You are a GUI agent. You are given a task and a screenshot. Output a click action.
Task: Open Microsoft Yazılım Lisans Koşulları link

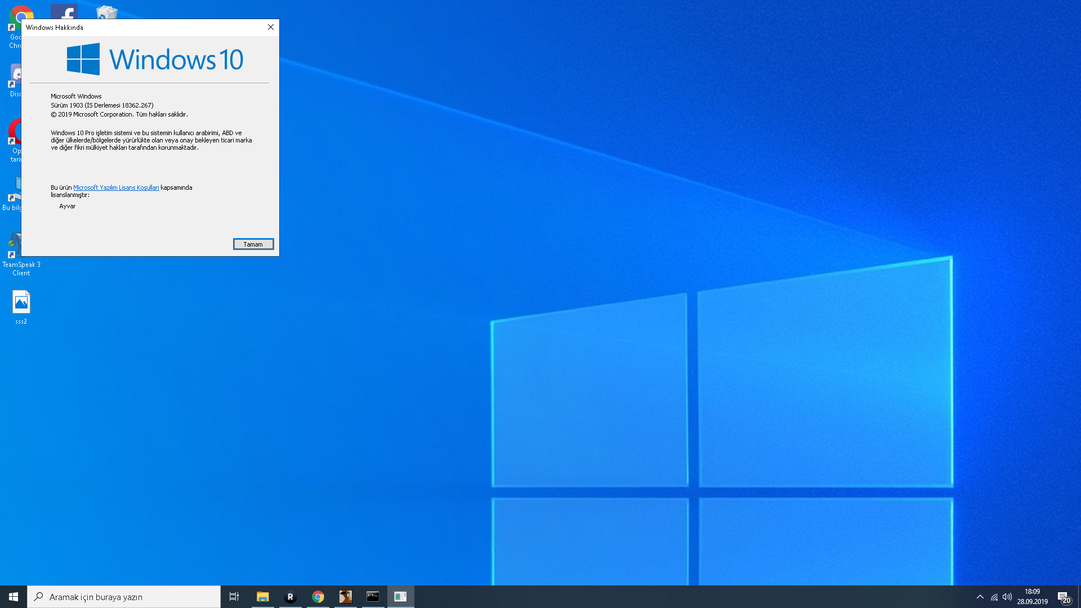[x=116, y=187]
